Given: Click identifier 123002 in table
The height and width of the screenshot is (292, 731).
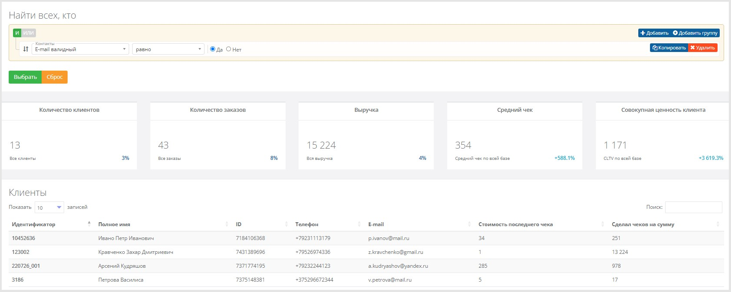Looking at the screenshot, I should click(x=20, y=252).
